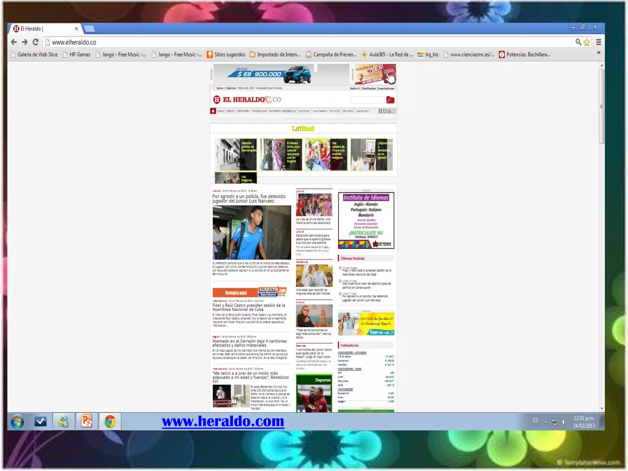
Task: Expand the DEPORTES menu
Action: (x=243, y=111)
